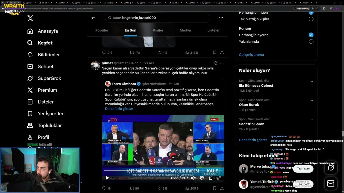Viewport: 344px width, 193px height.
Task: Switch to Medya tab
Action: pyautogui.click(x=185, y=30)
